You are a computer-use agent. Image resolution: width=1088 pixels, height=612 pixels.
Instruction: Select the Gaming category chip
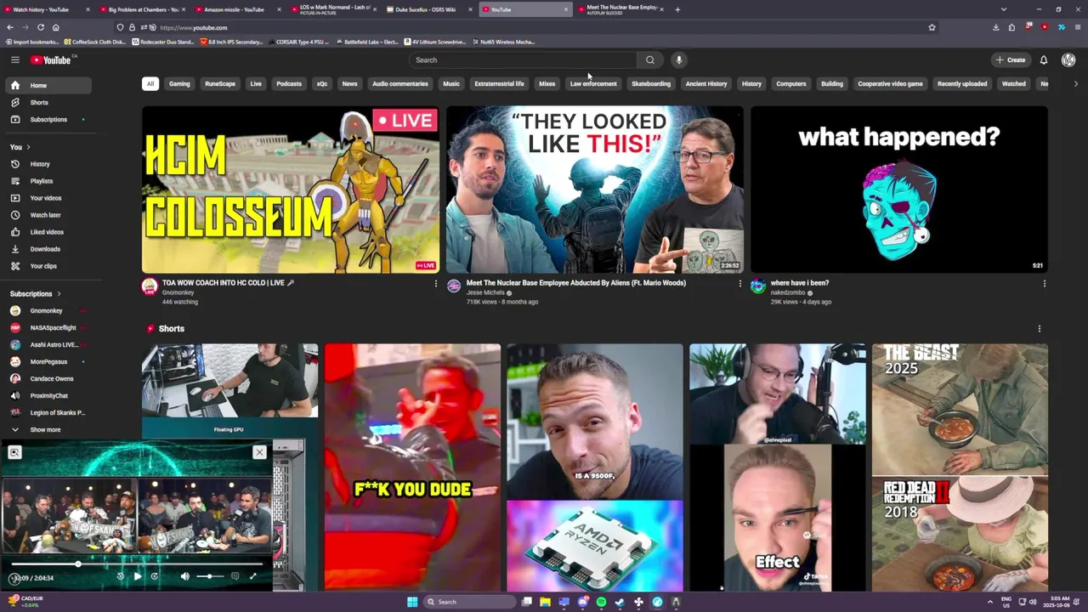click(x=179, y=84)
